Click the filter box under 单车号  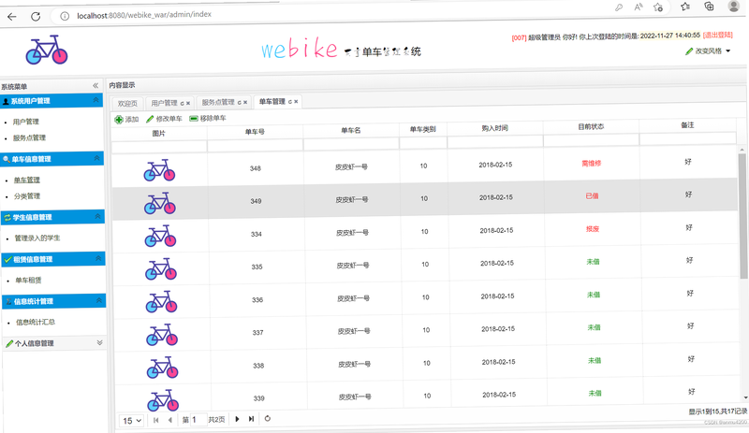[255, 145]
